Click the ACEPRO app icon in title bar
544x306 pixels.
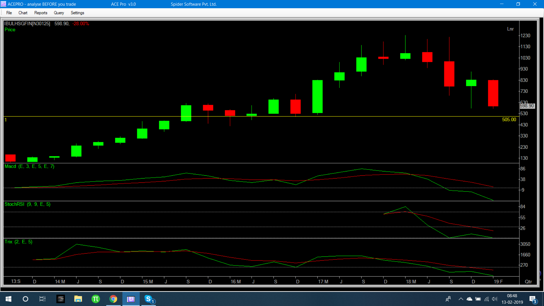click(3, 4)
